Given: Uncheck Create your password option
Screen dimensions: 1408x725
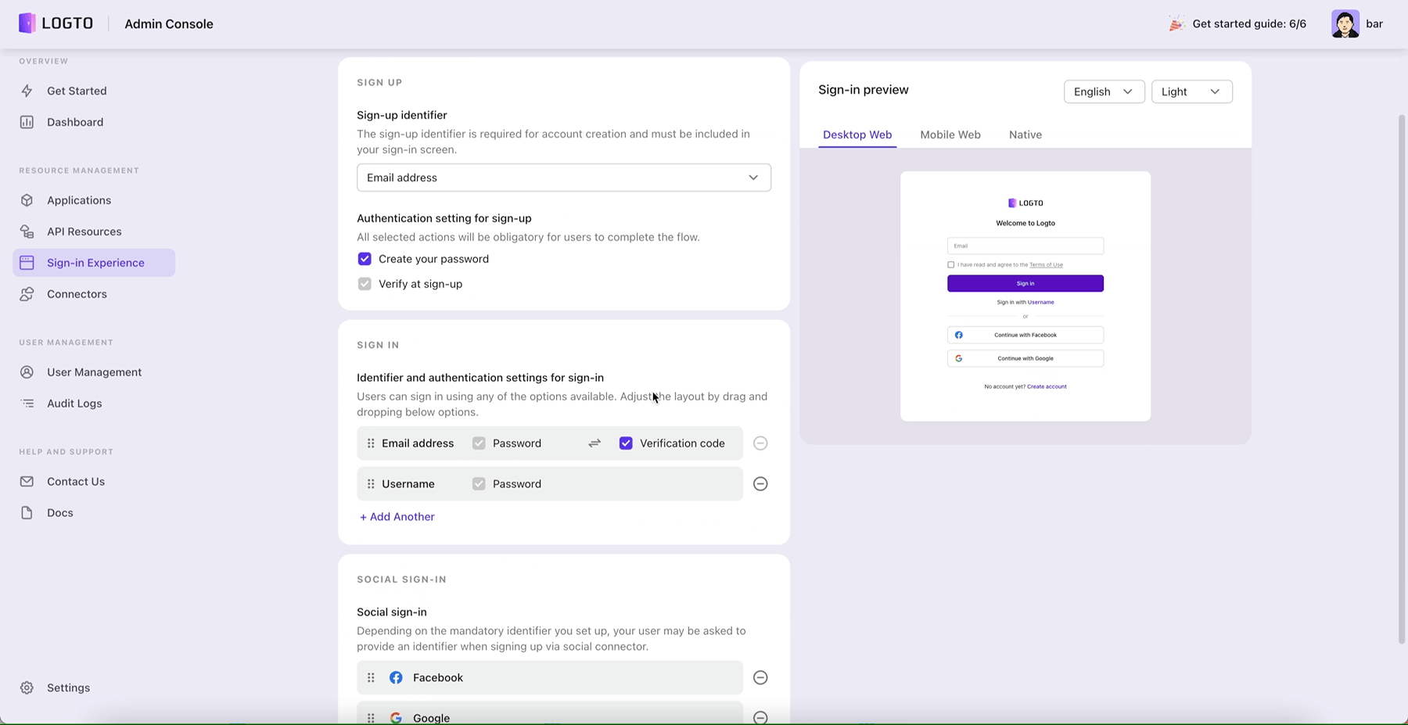Looking at the screenshot, I should [364, 258].
